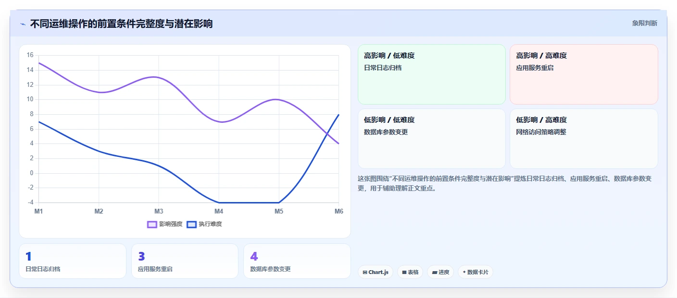Click the 执行难度 legend label
This screenshot has width=677, height=298.
[x=211, y=224]
